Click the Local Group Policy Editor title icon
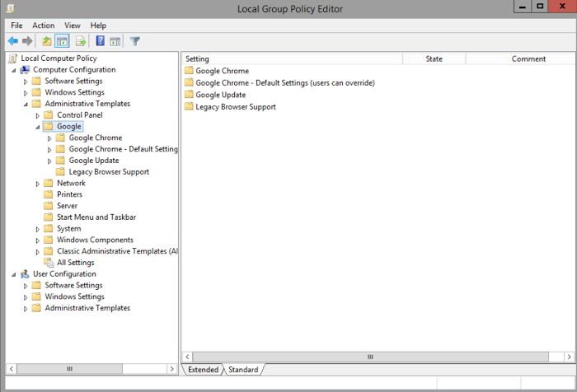Screen dimensions: 577x392 tap(11, 8)
